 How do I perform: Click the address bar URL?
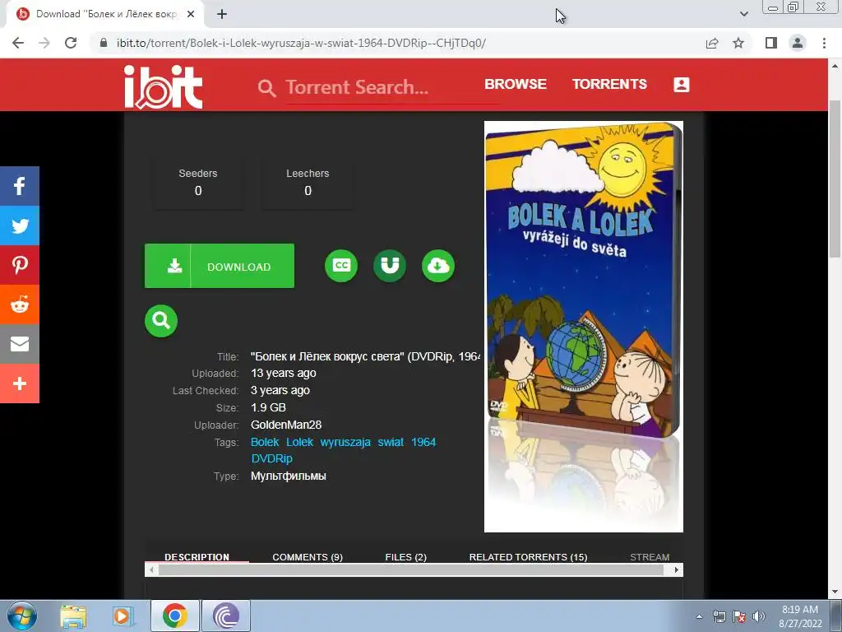pos(301,43)
